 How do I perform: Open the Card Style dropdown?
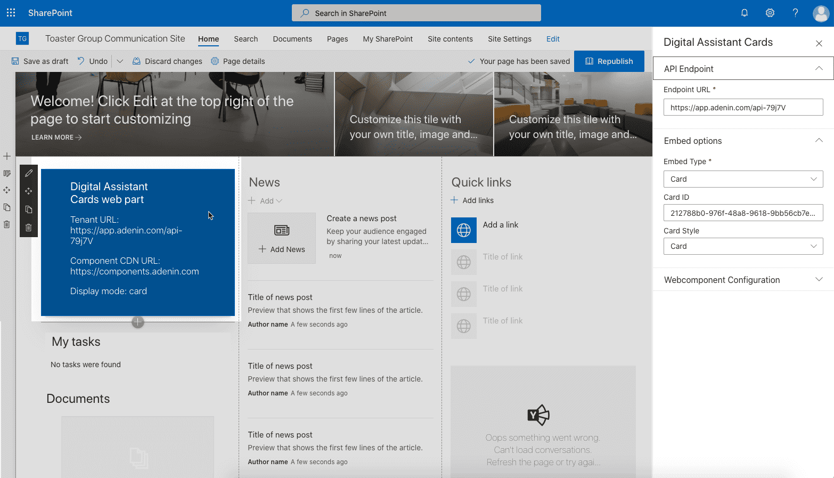coord(743,246)
